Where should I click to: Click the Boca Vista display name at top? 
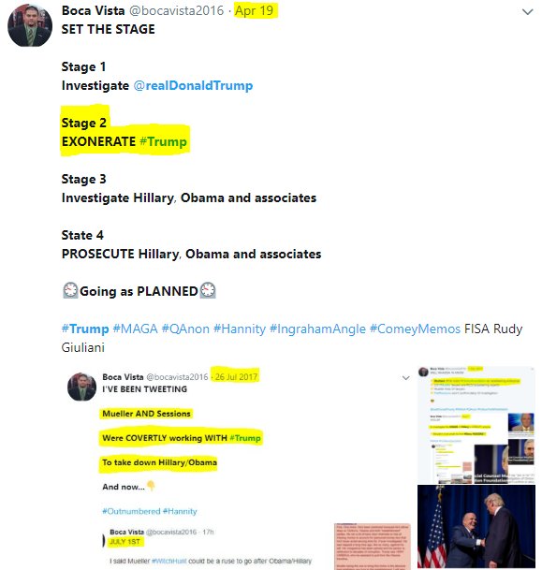tap(94, 10)
